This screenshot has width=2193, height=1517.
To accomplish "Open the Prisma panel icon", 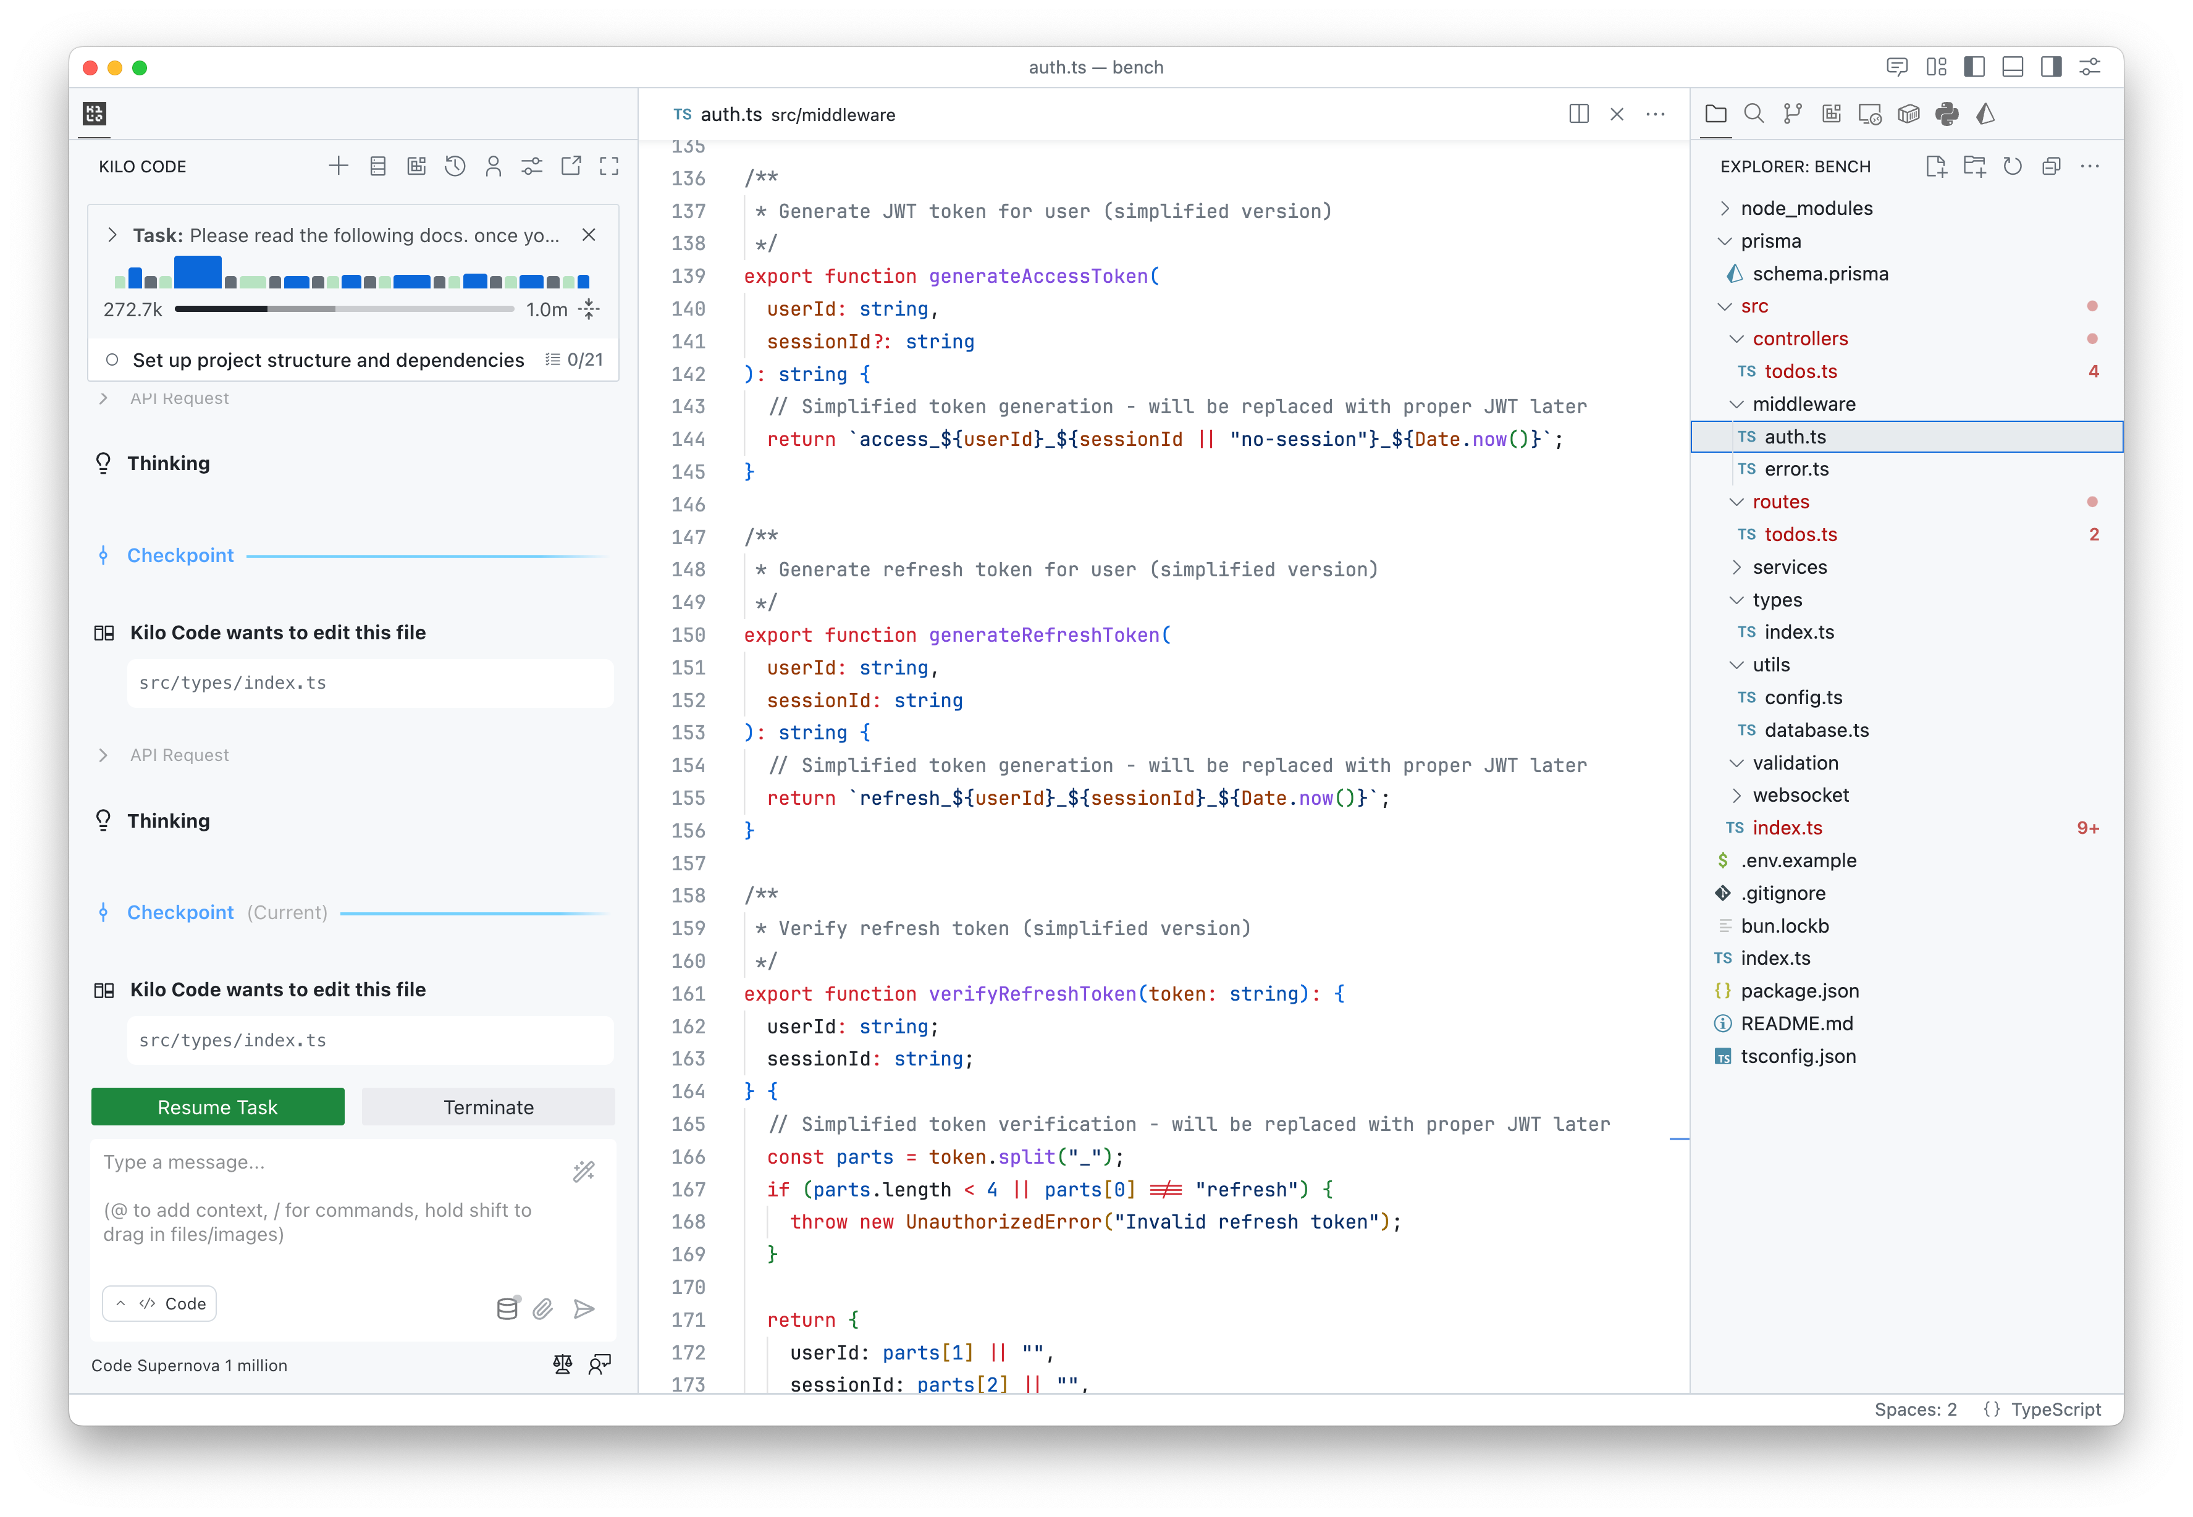I will tap(1985, 114).
